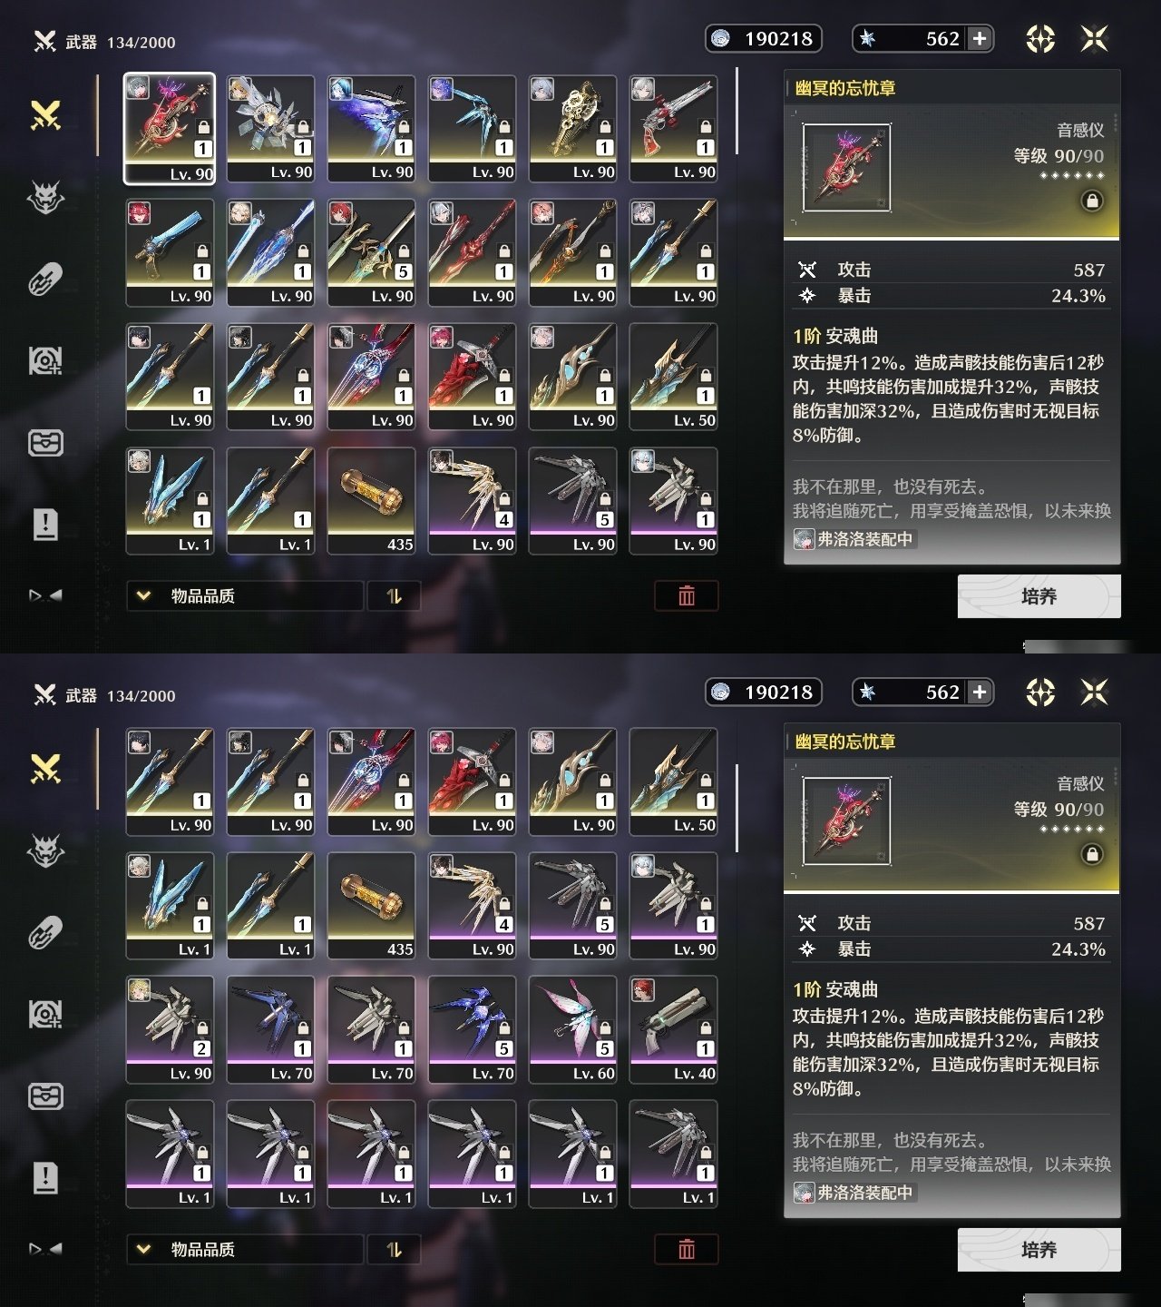The height and width of the screenshot is (1307, 1161).
Task: Close the top inventory with X icon
Action: coord(1095,38)
